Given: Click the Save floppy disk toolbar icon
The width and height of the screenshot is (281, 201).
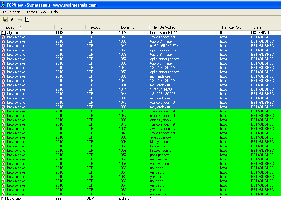Looking at the screenshot, I should 5,19.
